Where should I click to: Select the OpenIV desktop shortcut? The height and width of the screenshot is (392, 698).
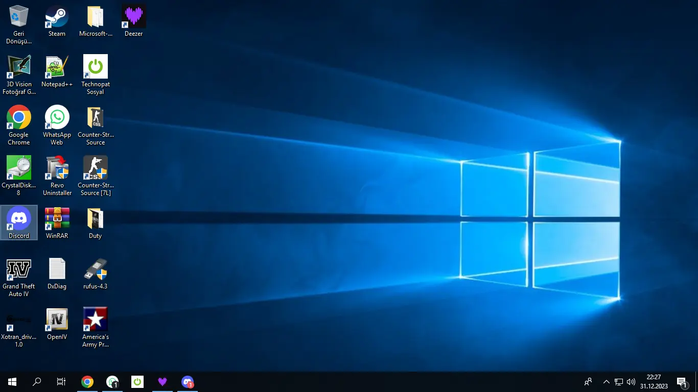tap(57, 324)
